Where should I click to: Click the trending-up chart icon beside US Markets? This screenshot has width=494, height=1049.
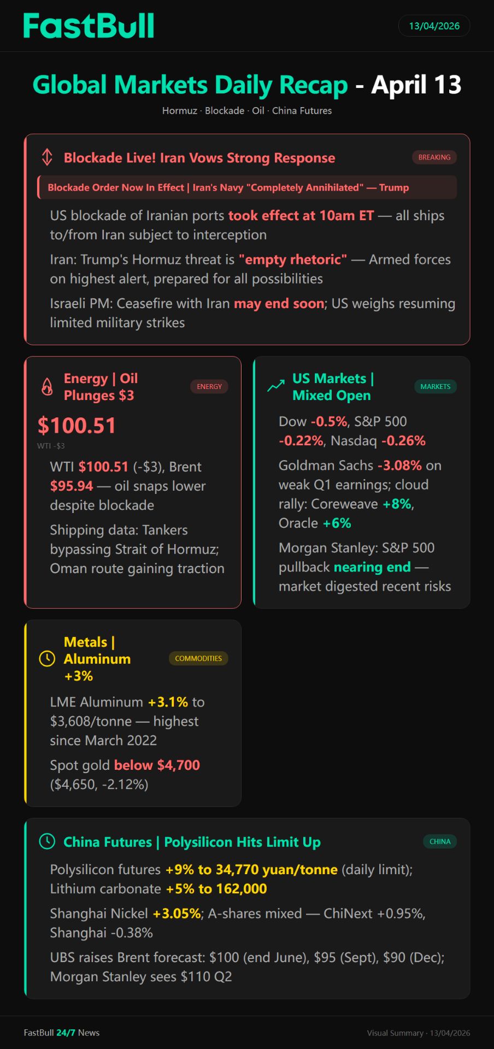click(276, 386)
